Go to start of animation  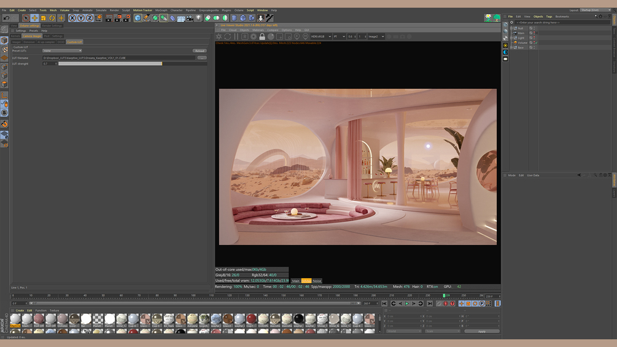tap(384, 304)
